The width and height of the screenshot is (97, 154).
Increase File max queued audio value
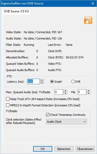point(89,91)
